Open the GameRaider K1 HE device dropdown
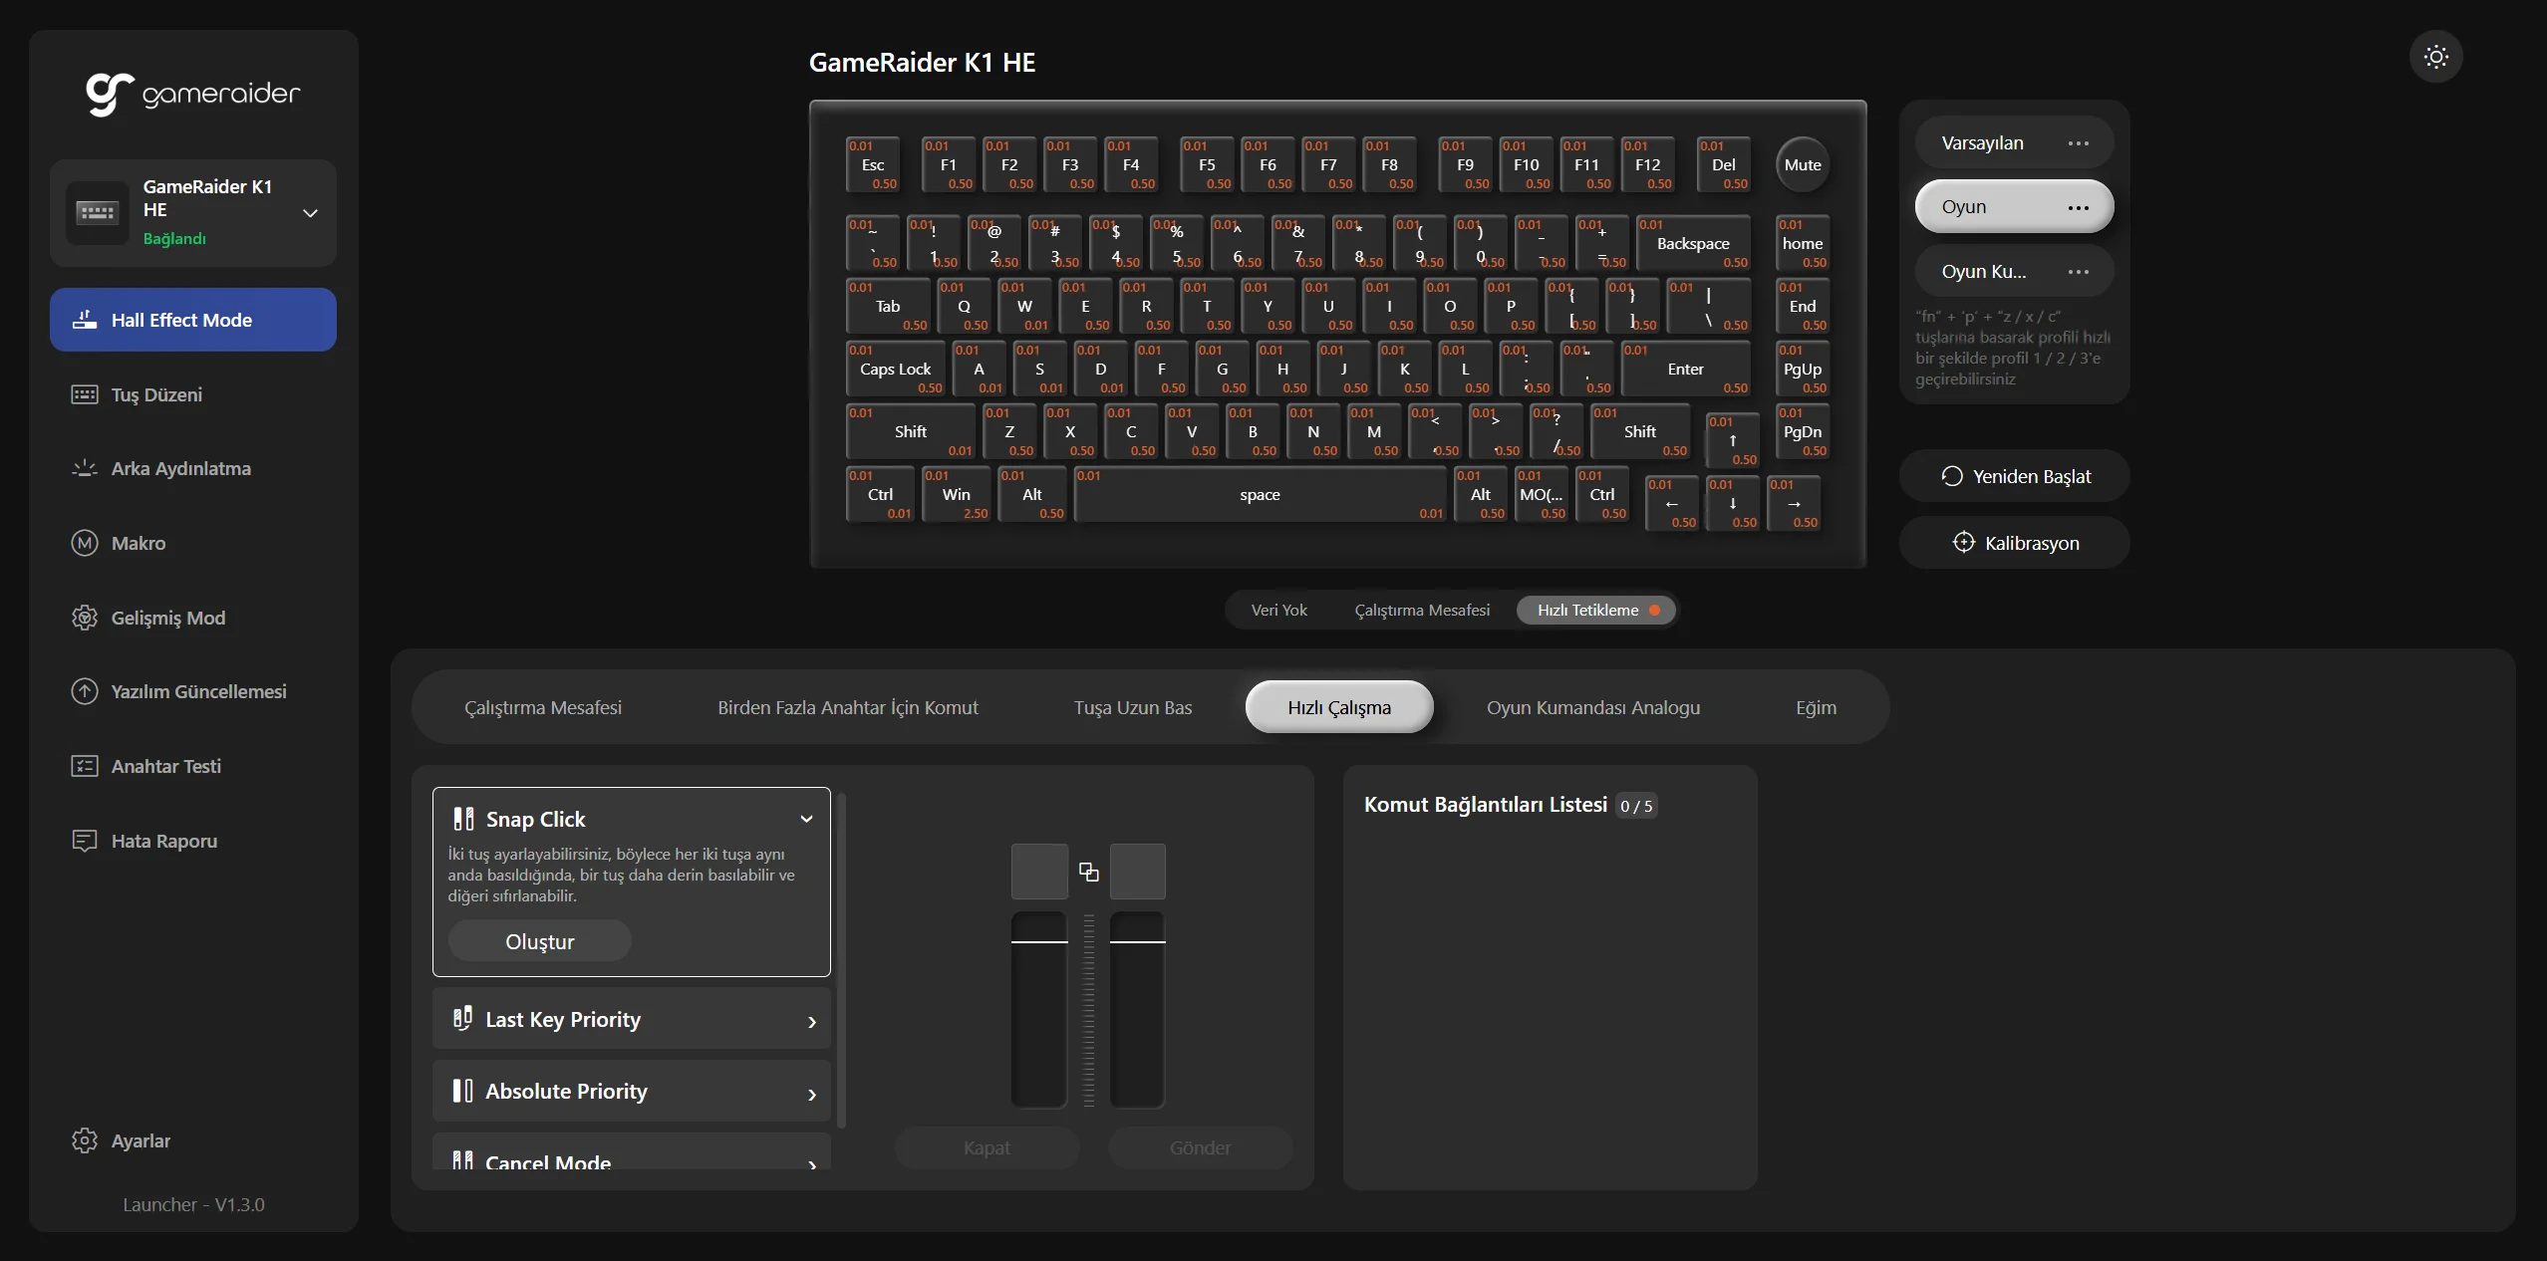The image size is (2547, 1261). click(x=310, y=213)
